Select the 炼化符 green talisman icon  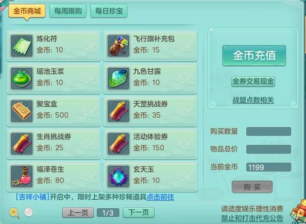click(22, 46)
